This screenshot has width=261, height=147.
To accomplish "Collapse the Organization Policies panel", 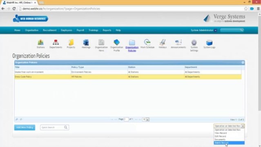I will click(x=243, y=62).
